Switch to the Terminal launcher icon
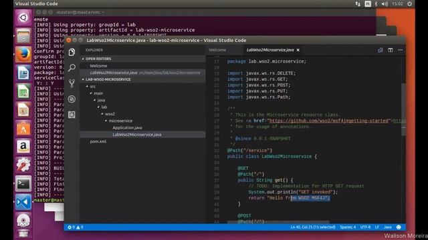 pos(23,184)
